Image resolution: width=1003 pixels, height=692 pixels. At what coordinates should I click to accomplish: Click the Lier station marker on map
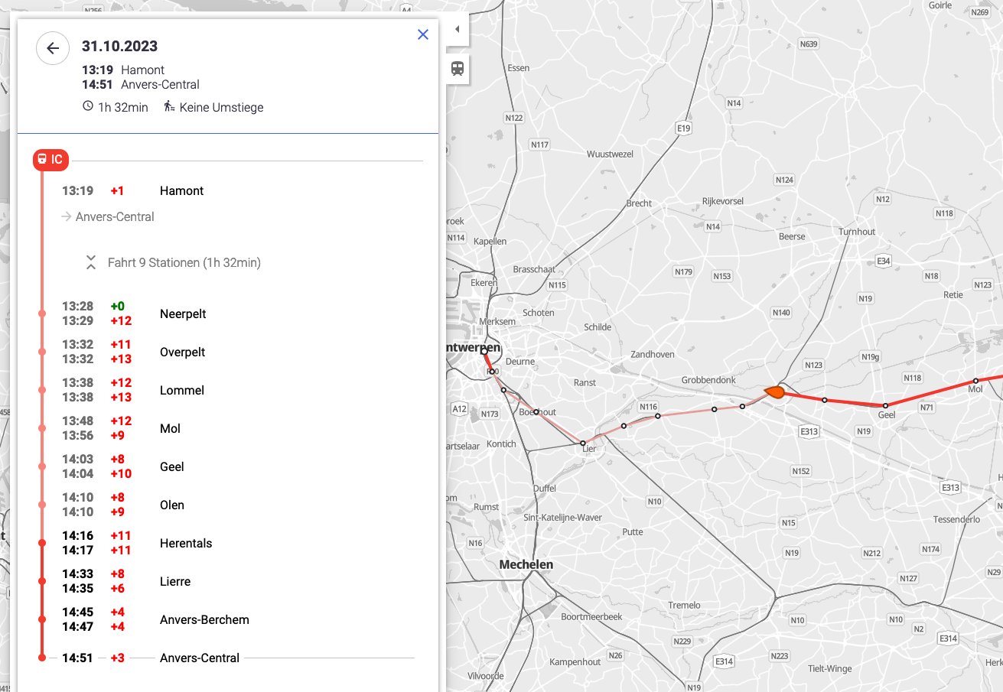click(583, 443)
